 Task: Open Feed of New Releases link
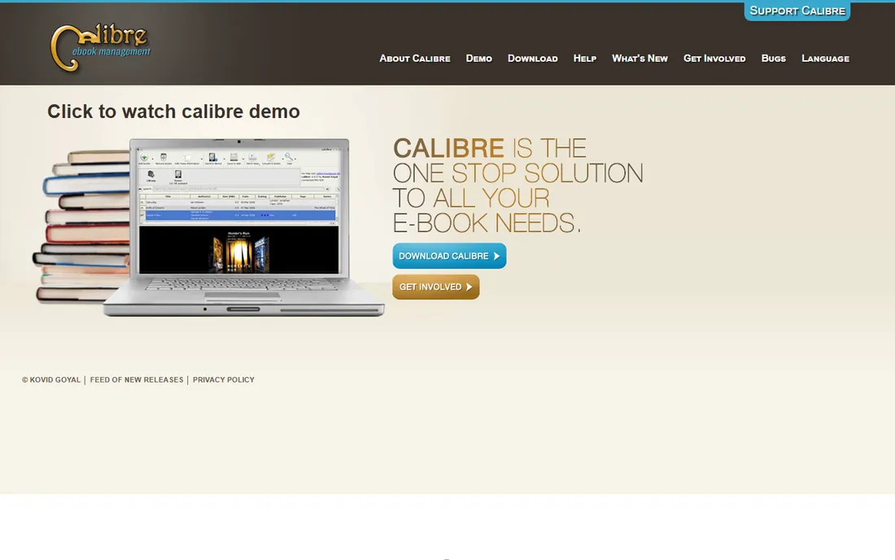[137, 379]
